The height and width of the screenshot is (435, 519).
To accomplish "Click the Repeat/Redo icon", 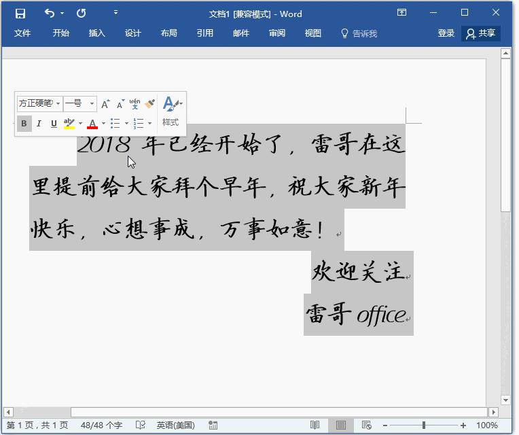I will pyautogui.click(x=81, y=13).
